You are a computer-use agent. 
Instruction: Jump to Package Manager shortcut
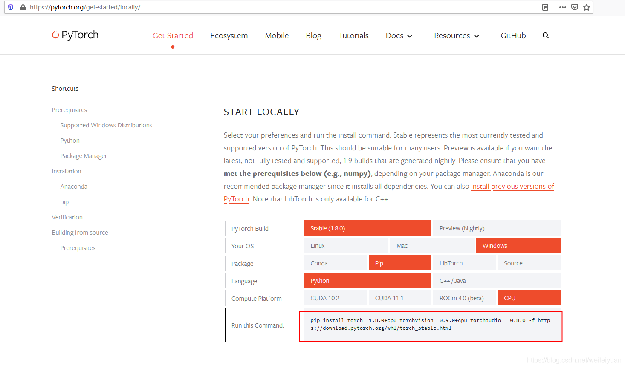[x=84, y=156]
